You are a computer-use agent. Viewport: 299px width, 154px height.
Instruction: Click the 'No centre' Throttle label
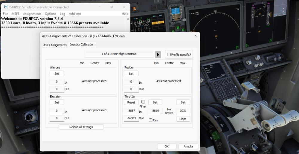click(x=169, y=111)
